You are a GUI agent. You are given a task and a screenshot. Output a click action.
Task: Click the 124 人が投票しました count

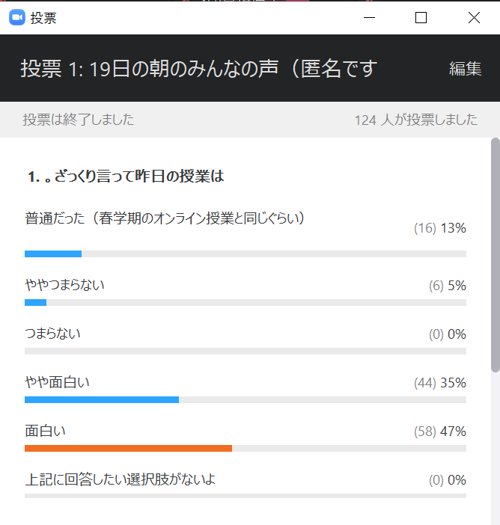tap(415, 120)
